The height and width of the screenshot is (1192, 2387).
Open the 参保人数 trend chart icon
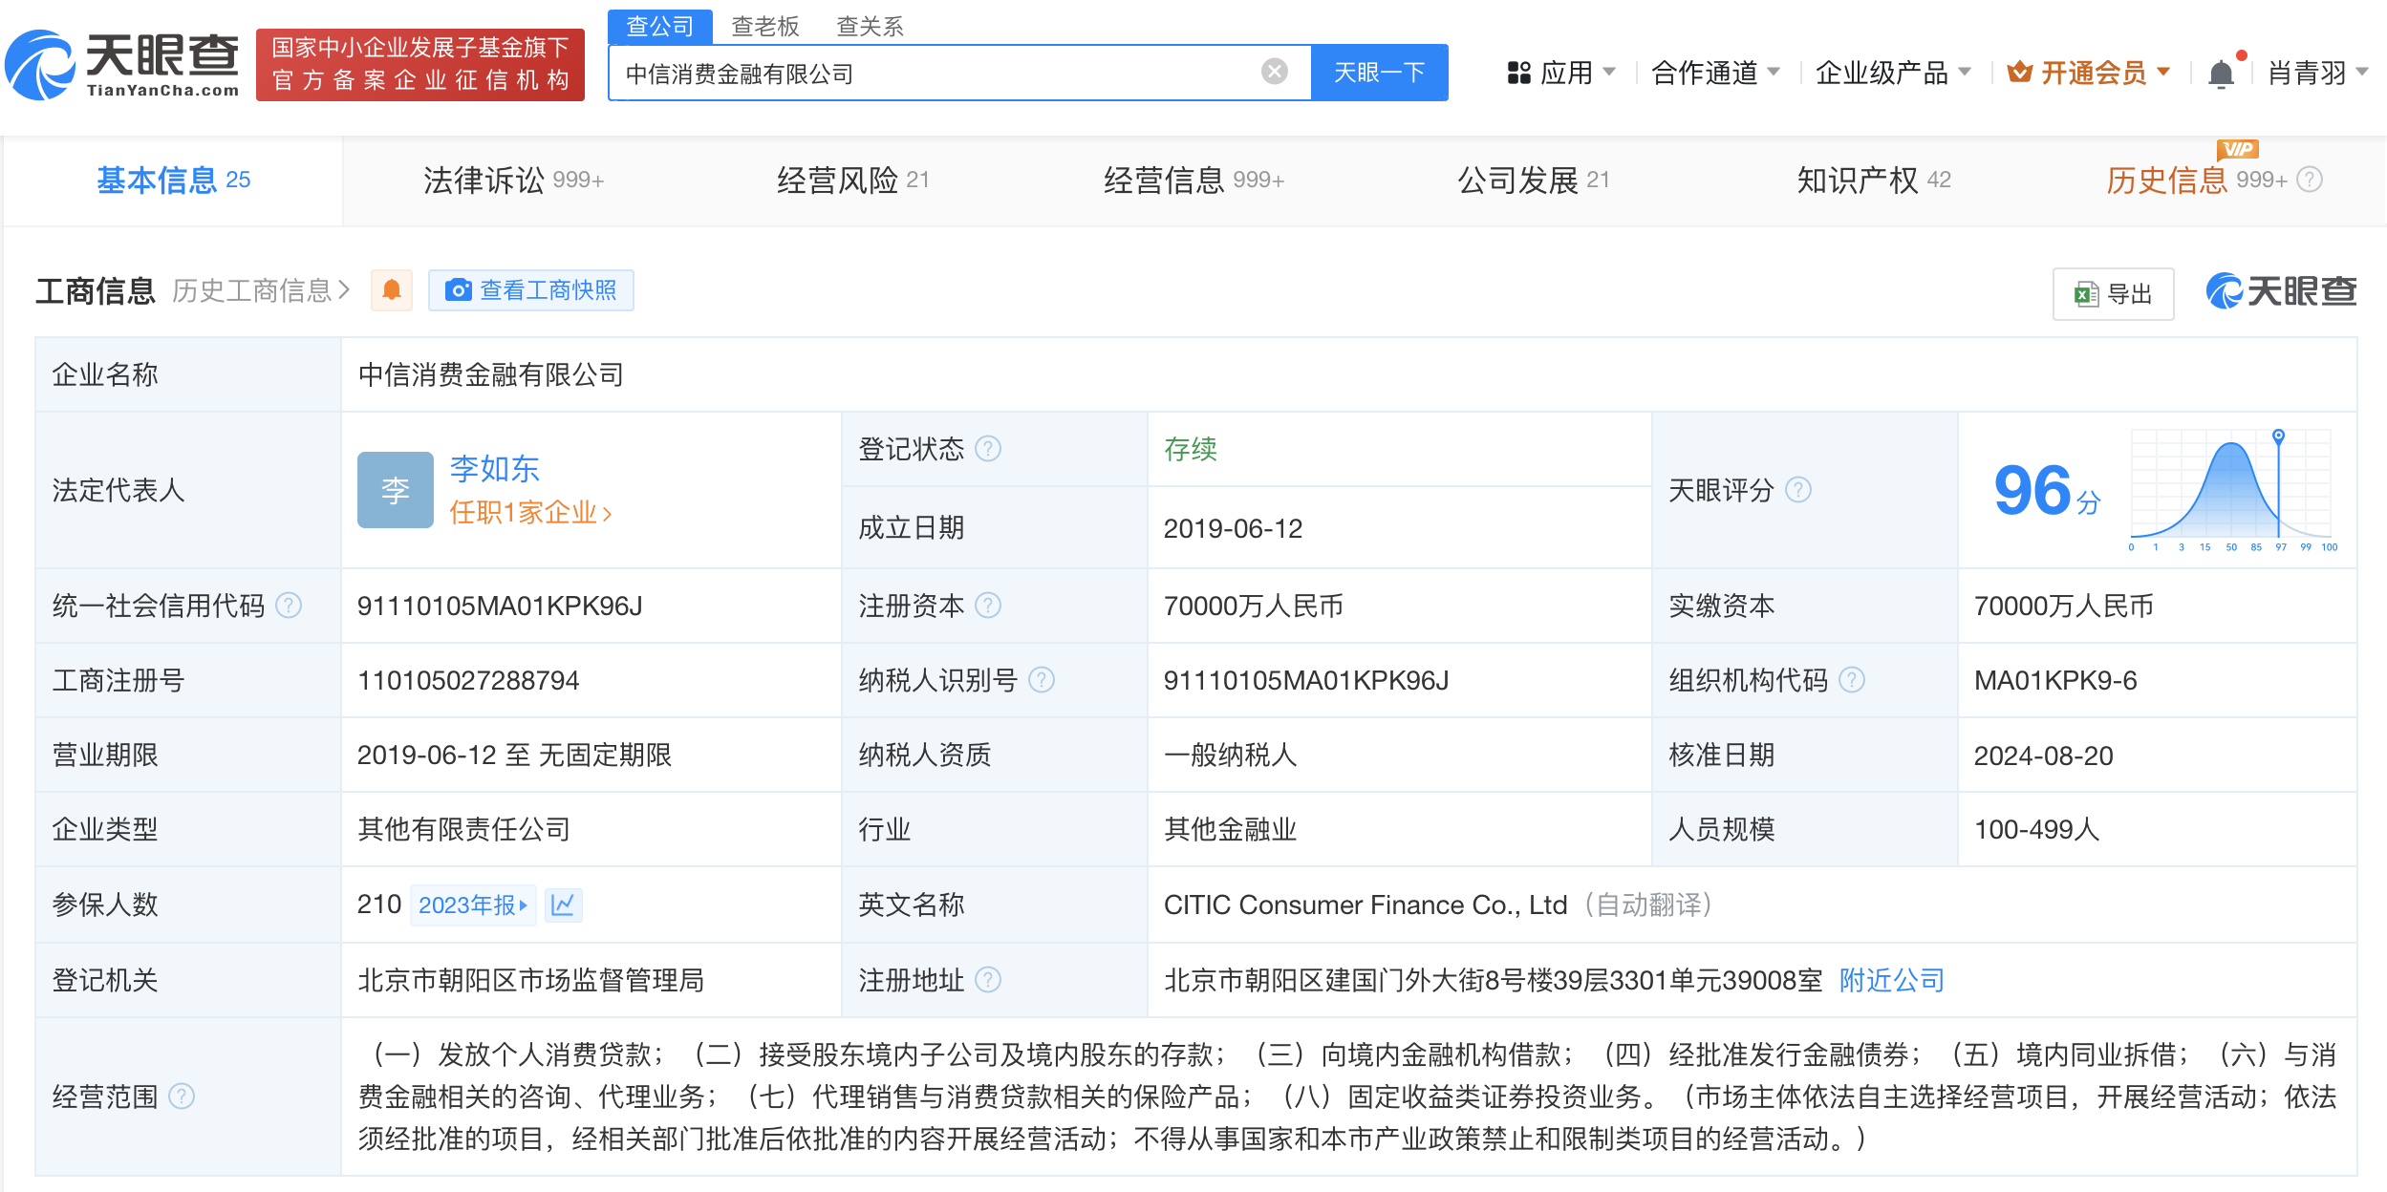coord(564,905)
